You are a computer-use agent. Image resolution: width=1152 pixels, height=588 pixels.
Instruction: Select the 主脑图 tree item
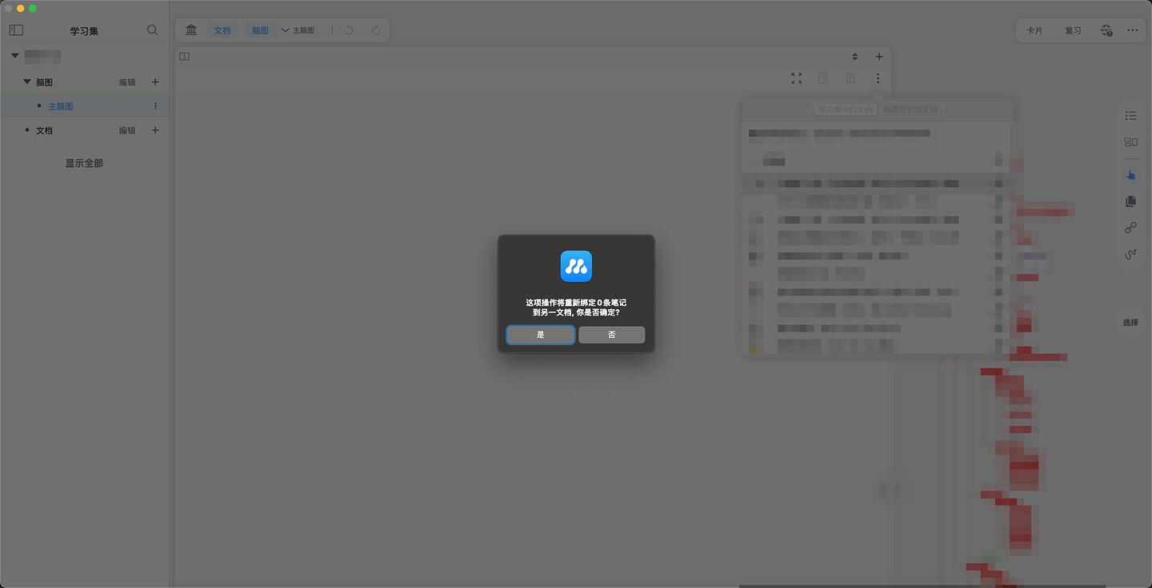click(84, 106)
